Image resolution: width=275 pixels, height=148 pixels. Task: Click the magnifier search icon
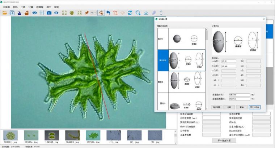(x=138, y=13)
